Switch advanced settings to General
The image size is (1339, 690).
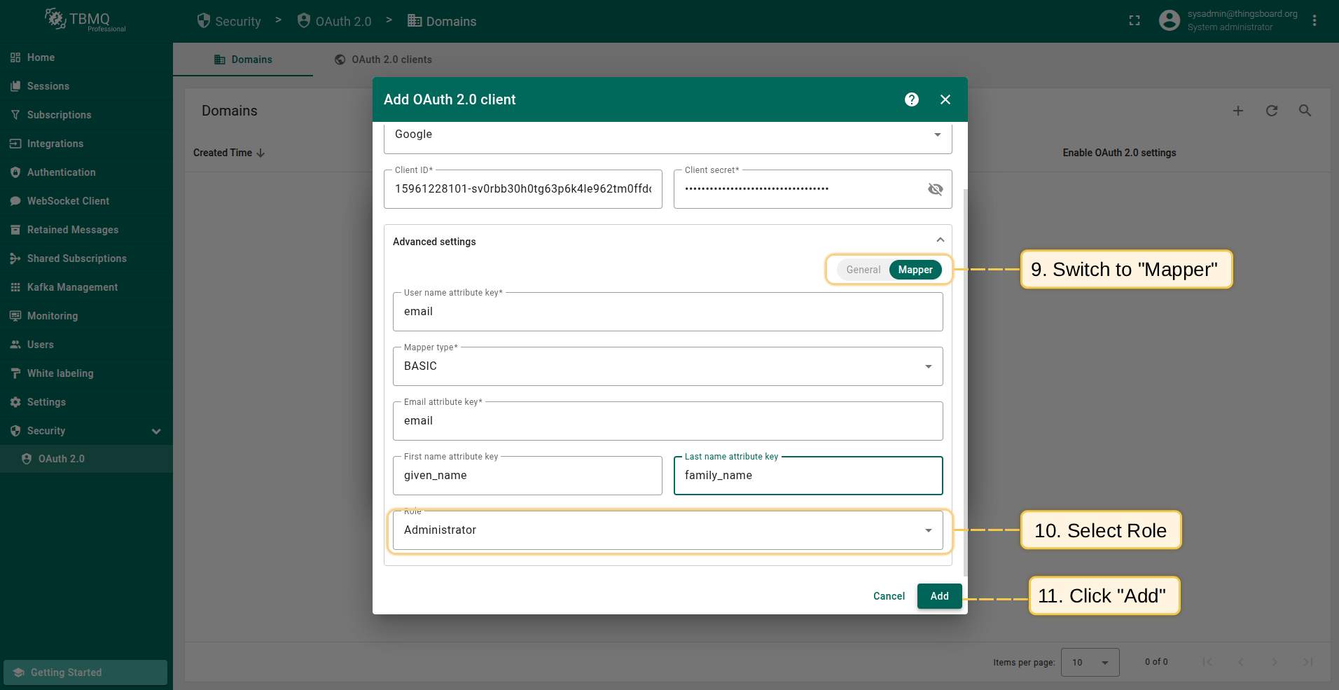[863, 270]
